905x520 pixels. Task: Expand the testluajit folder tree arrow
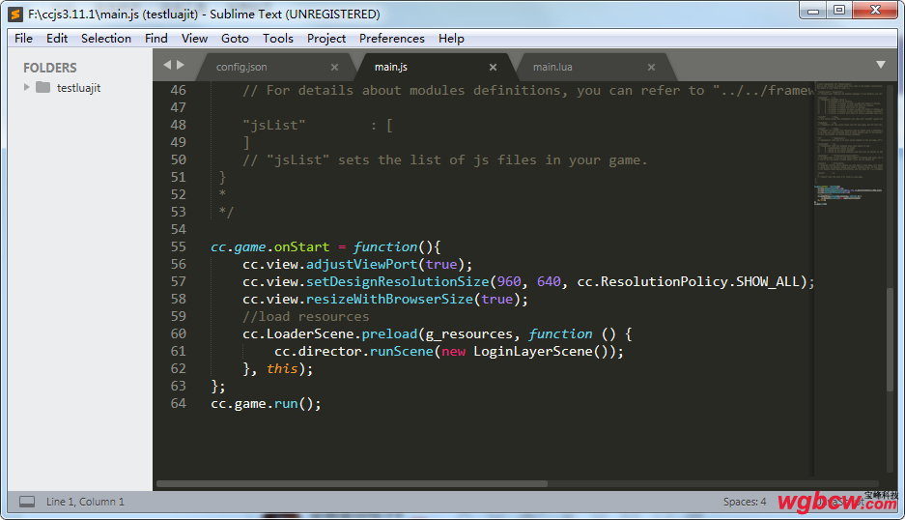(27, 88)
